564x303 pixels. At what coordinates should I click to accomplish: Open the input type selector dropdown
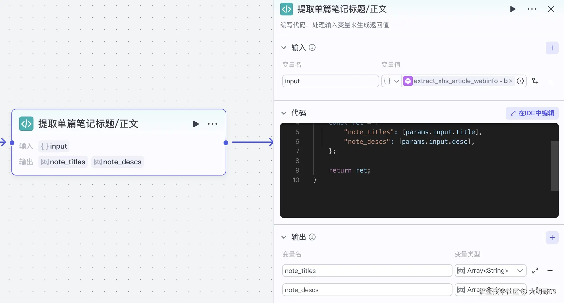(391, 81)
